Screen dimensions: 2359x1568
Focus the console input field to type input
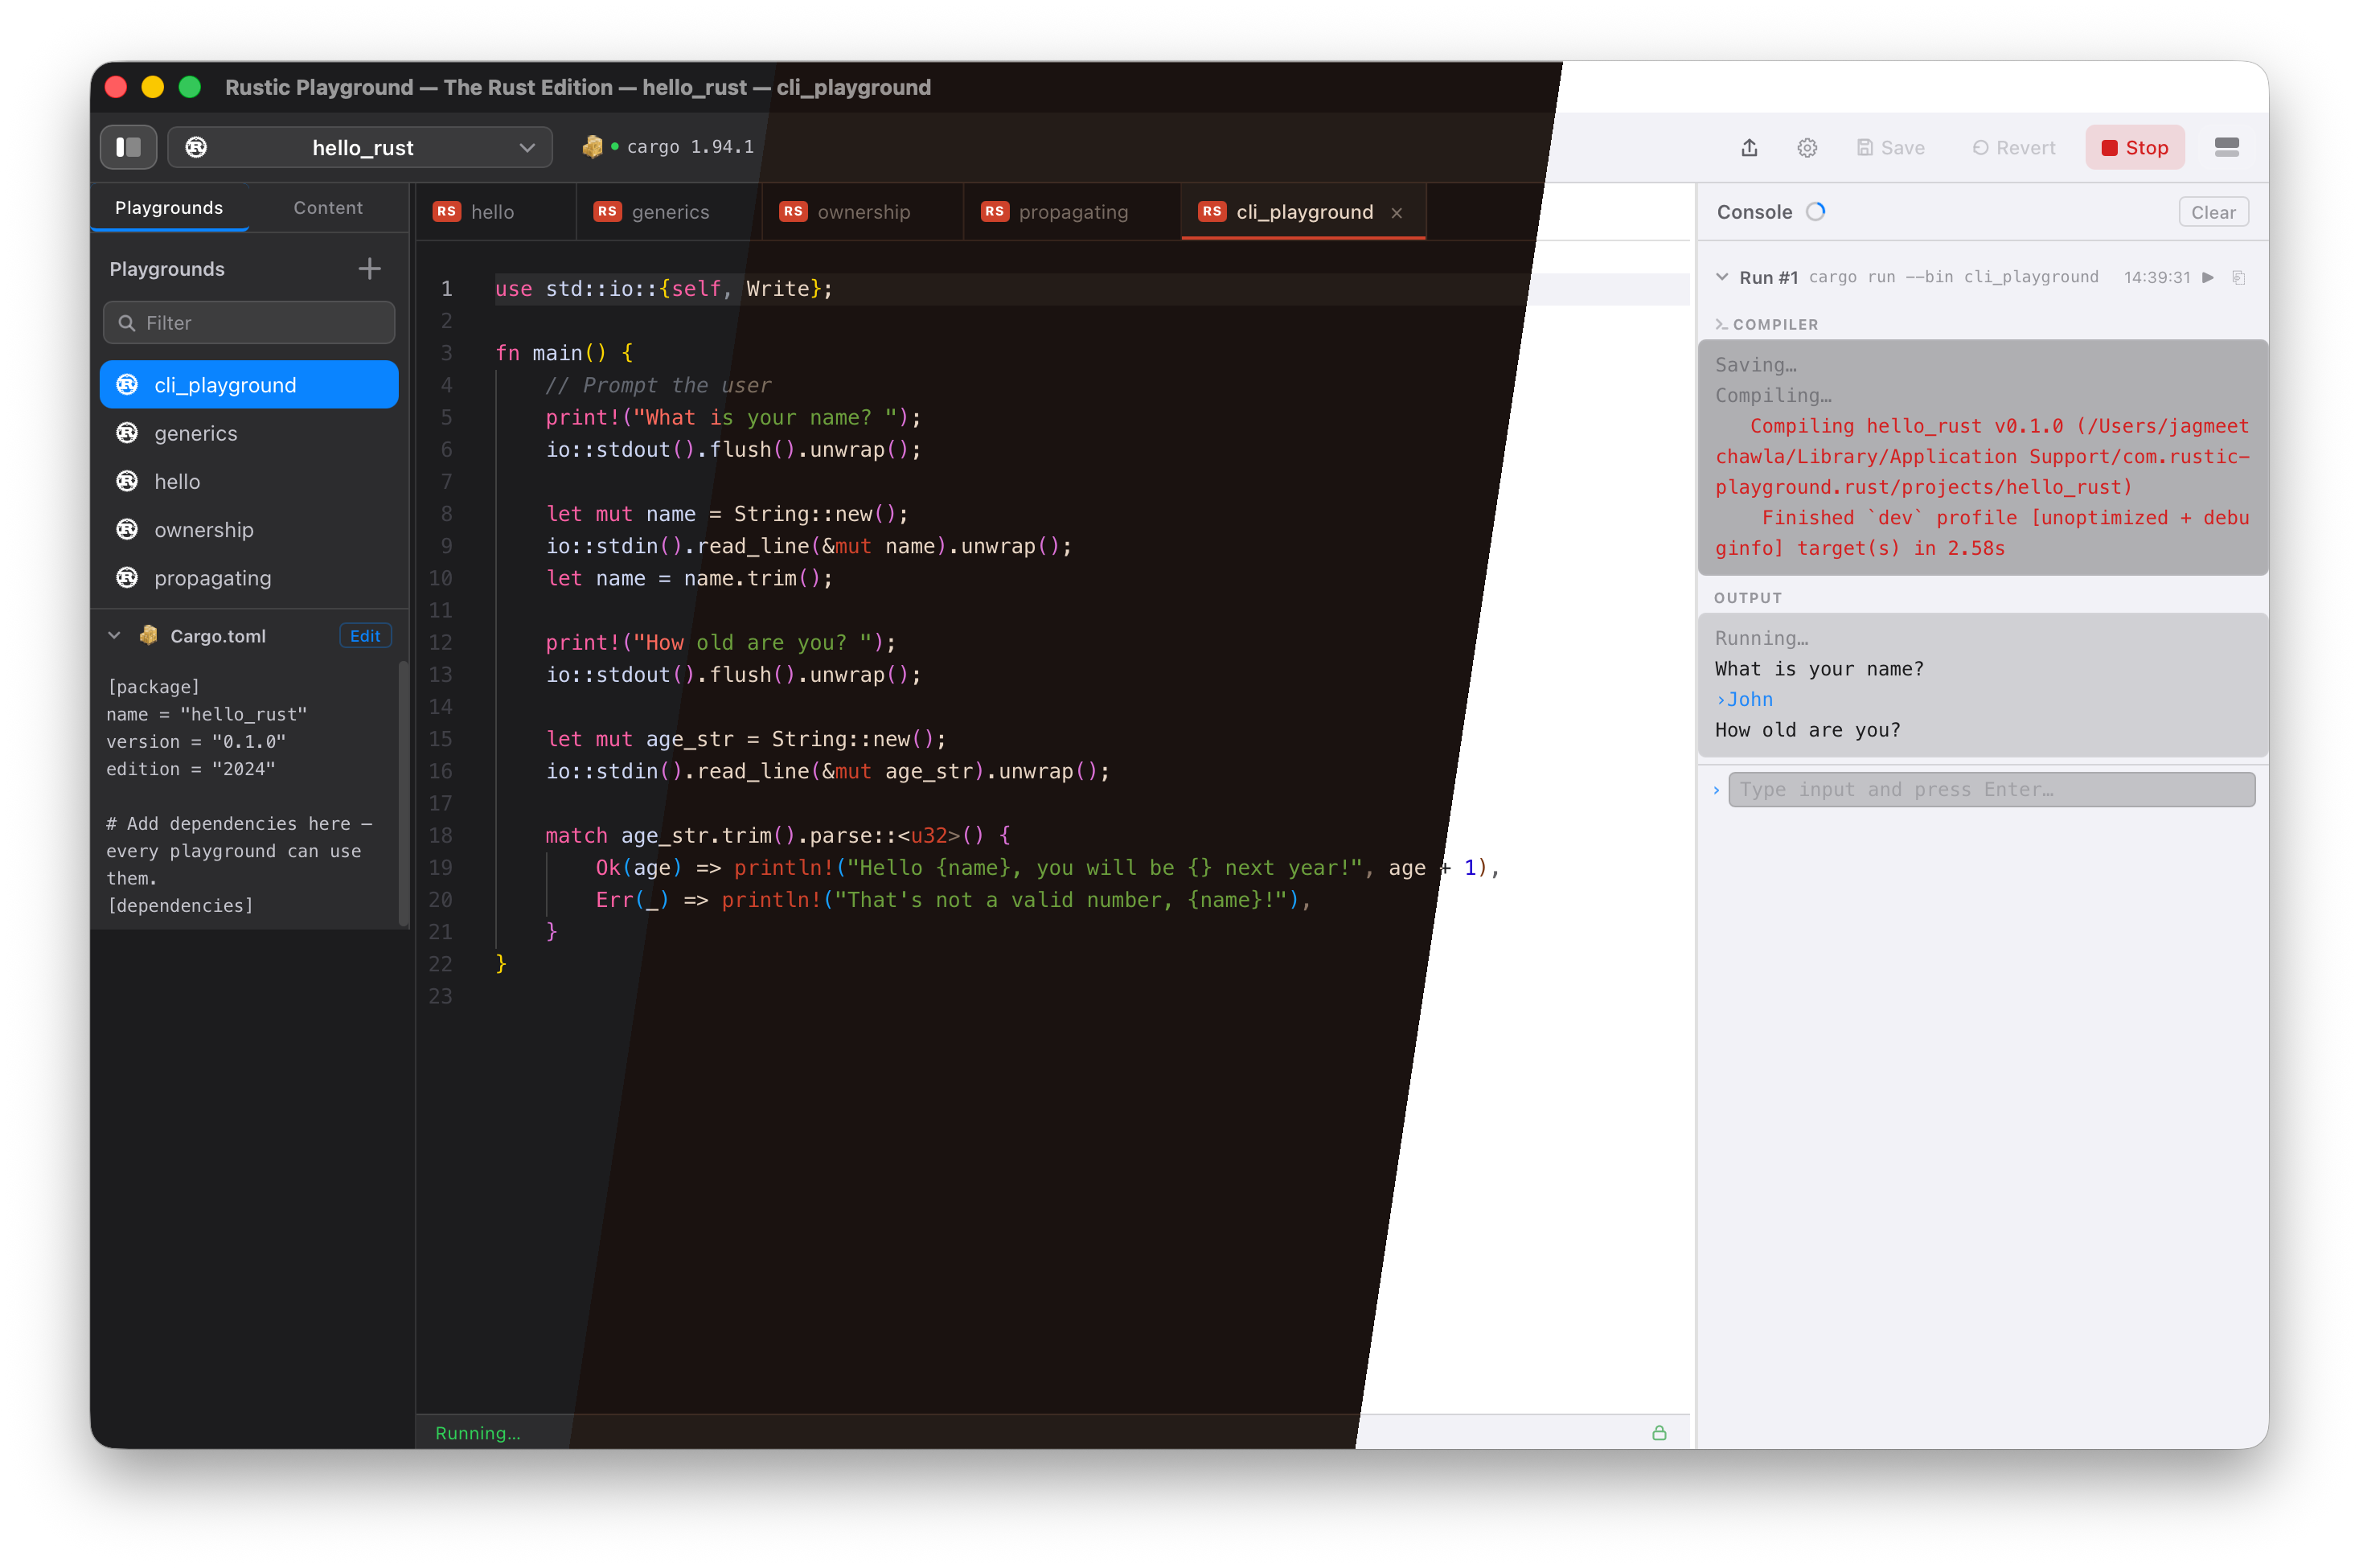tap(1990, 789)
